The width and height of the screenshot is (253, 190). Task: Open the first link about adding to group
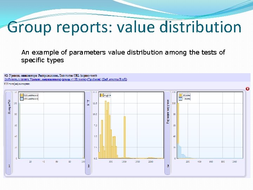33,79
